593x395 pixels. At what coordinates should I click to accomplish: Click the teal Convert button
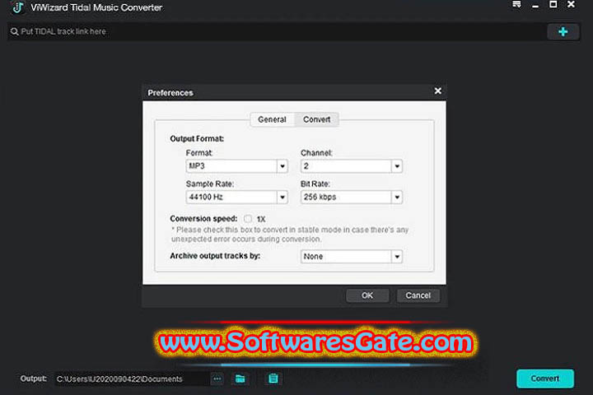(x=545, y=379)
